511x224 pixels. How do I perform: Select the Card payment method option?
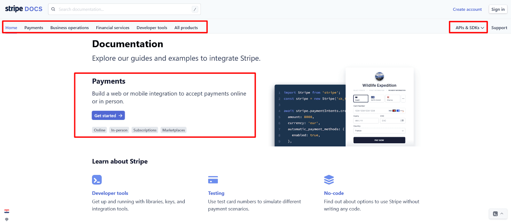click(x=361, y=98)
